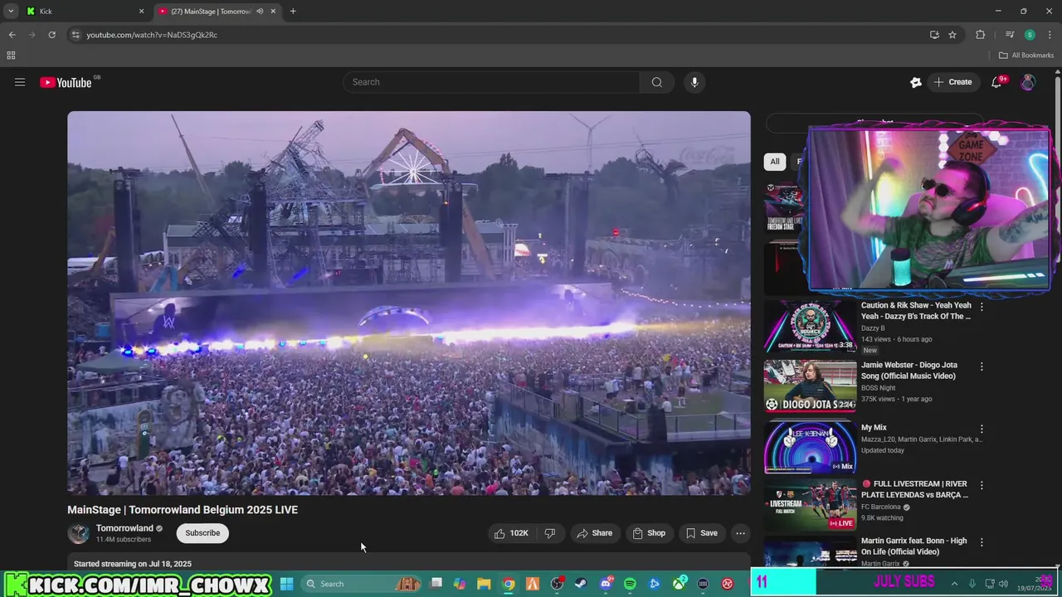Open the Shop button

tap(649, 533)
